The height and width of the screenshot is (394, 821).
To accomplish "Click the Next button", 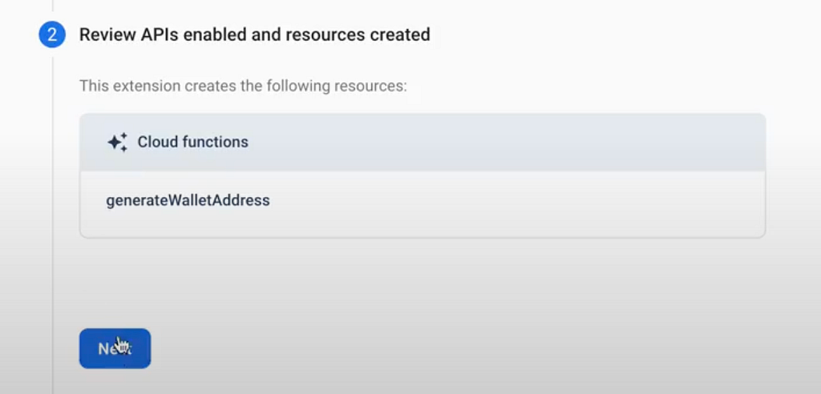I will pyautogui.click(x=115, y=348).
